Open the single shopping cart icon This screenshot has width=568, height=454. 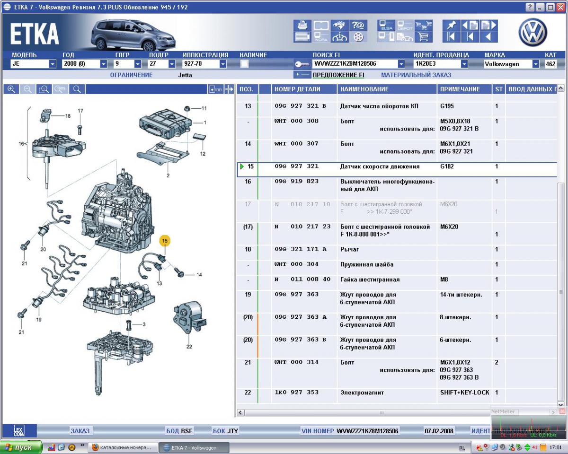pos(423,37)
